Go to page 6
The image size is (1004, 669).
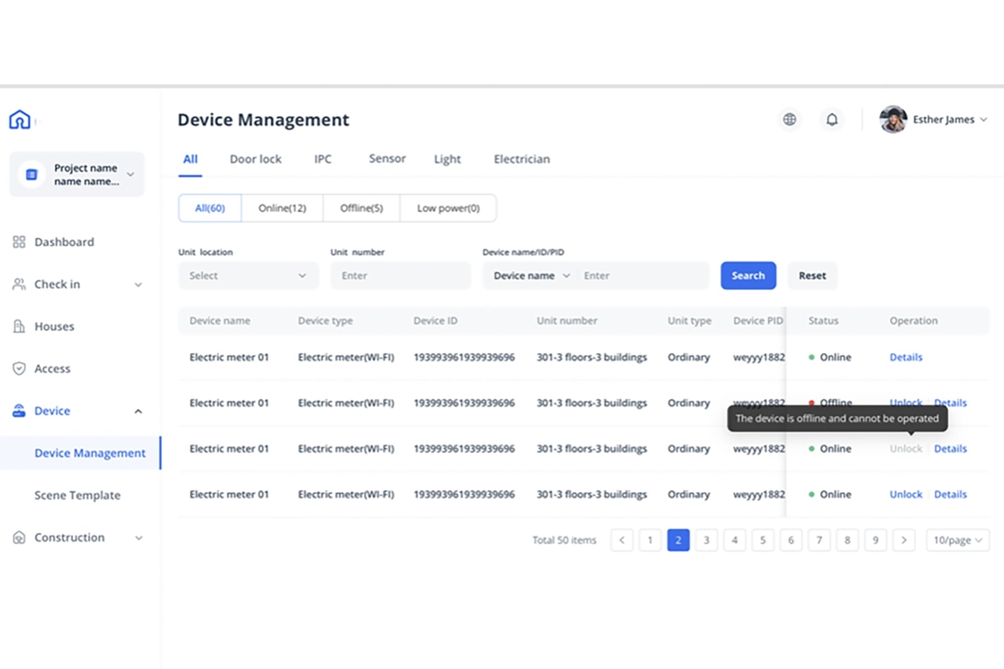(791, 540)
